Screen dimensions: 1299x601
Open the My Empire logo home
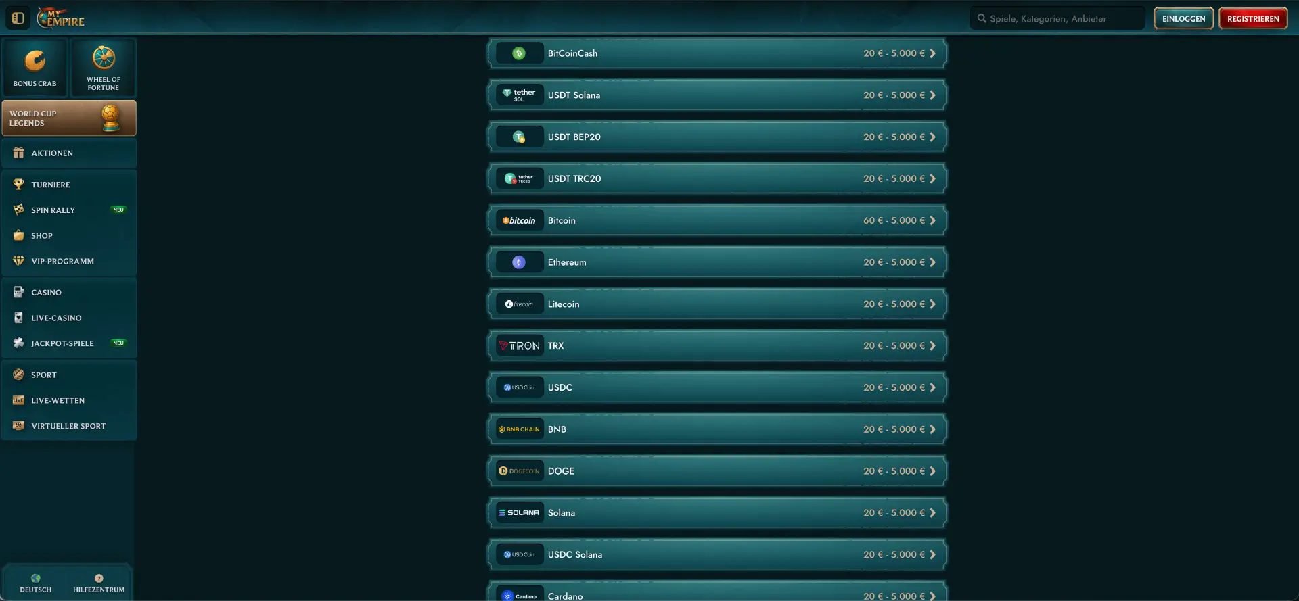(x=61, y=18)
